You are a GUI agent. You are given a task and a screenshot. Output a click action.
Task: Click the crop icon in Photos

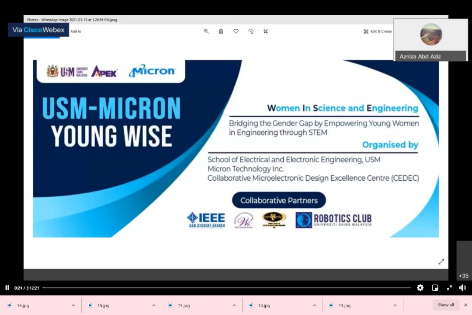click(x=266, y=31)
